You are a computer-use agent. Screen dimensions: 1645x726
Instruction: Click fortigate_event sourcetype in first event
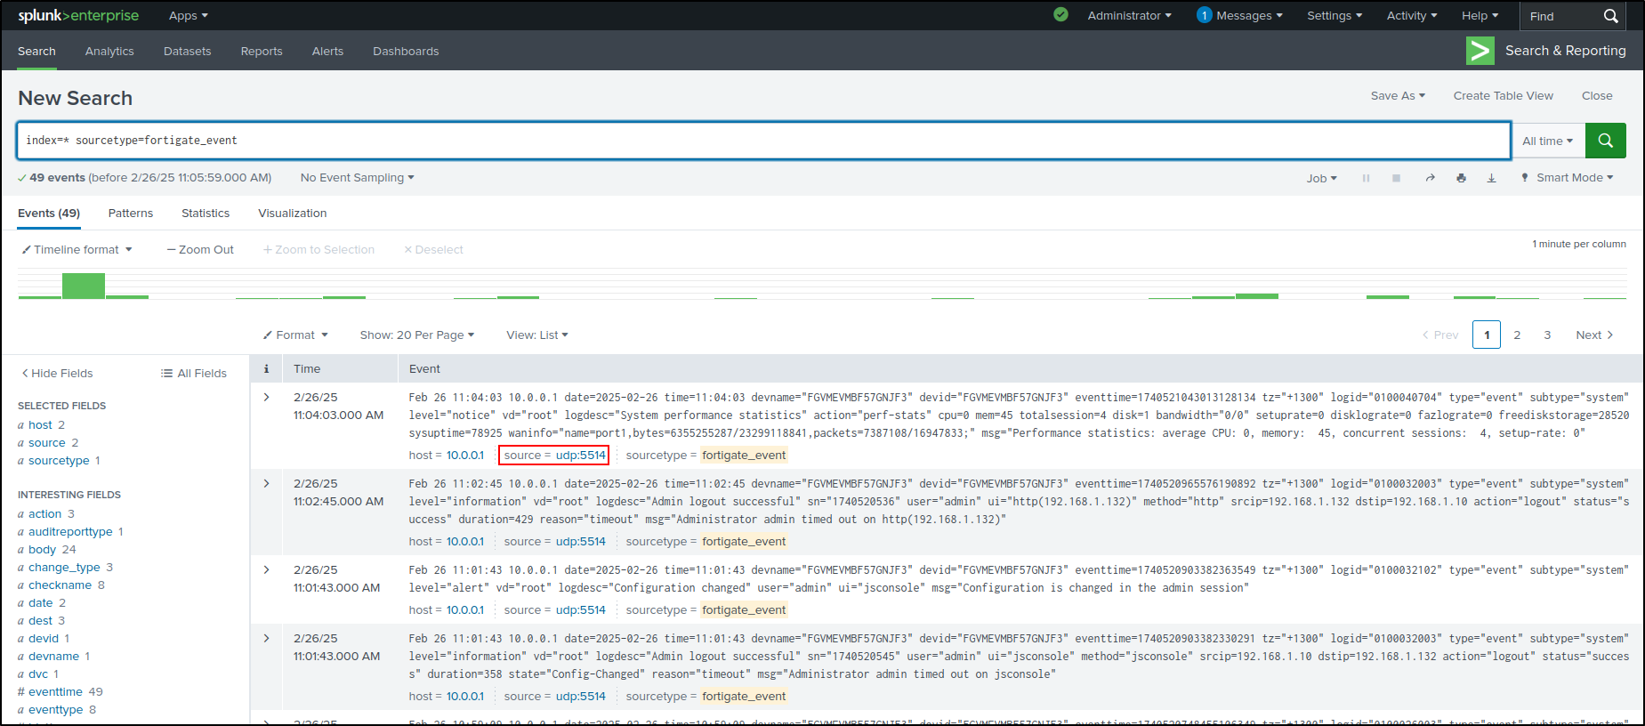(x=744, y=456)
